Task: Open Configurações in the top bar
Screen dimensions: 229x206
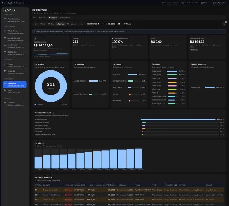Action: 219,3
